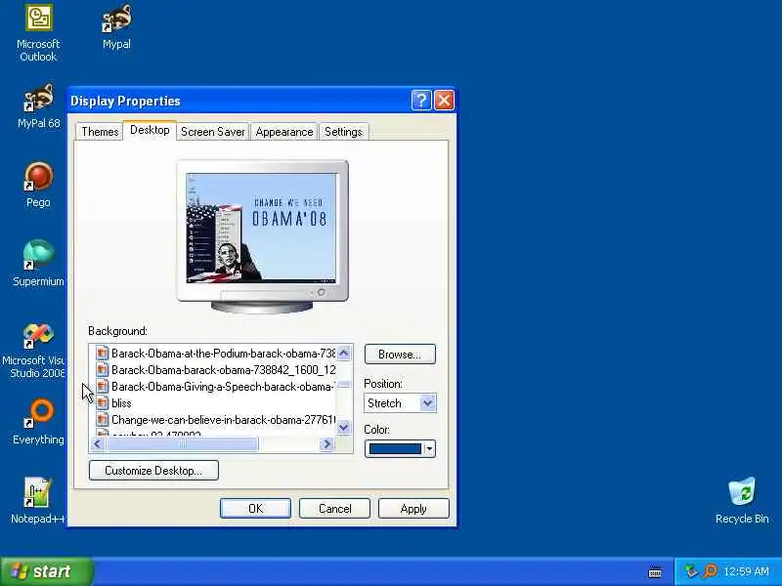Select Change-we-can-believe-in background entry

coord(215,420)
